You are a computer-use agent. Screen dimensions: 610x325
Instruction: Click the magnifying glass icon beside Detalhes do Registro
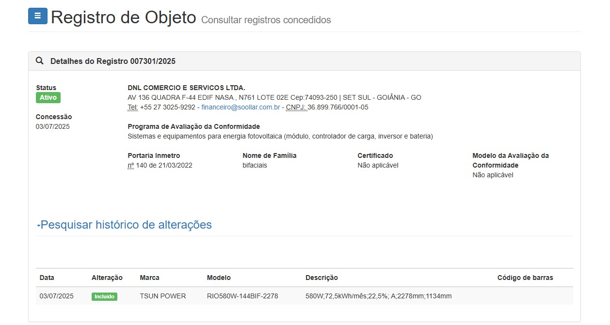[x=40, y=61]
